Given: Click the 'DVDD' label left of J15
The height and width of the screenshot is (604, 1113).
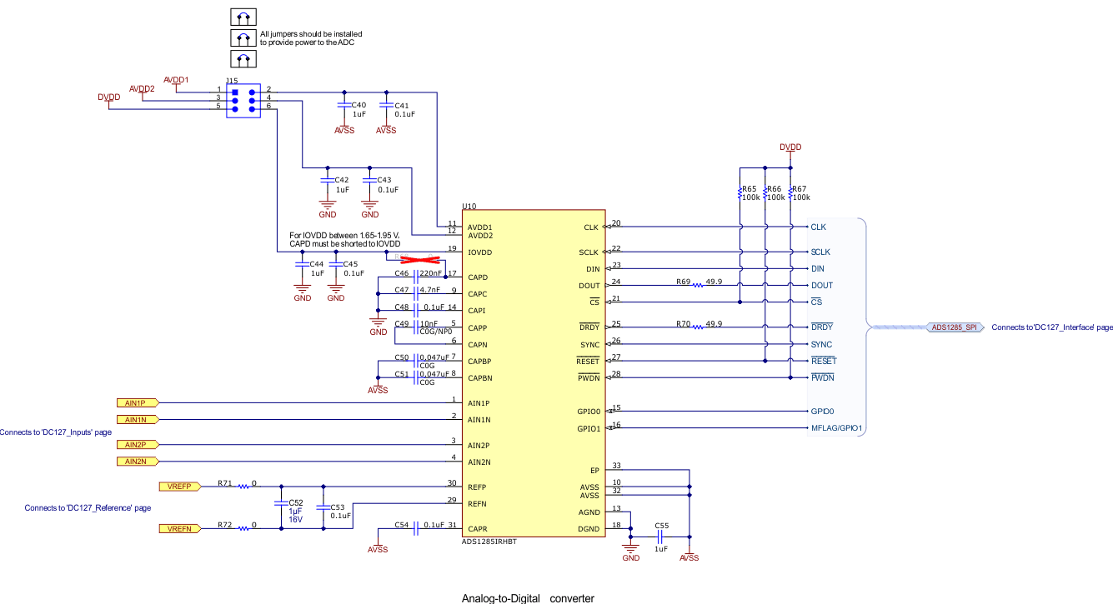Looking at the screenshot, I should point(109,97).
